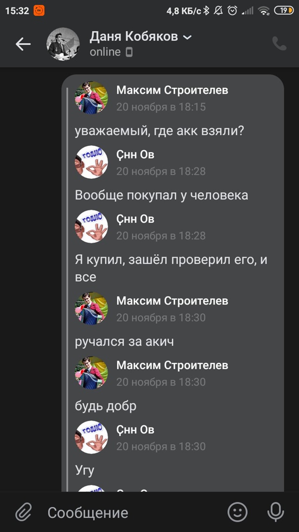The image size is (299, 532).
Task: Tap the microphone voice message icon
Action: click(275, 512)
